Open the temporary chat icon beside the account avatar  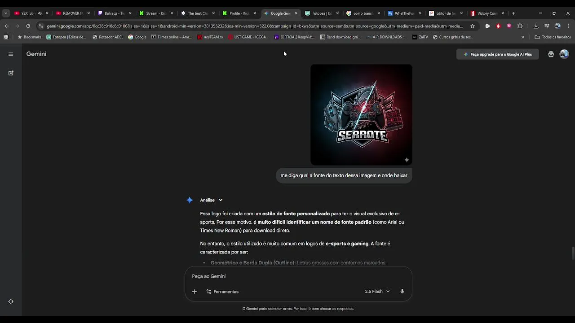click(551, 54)
